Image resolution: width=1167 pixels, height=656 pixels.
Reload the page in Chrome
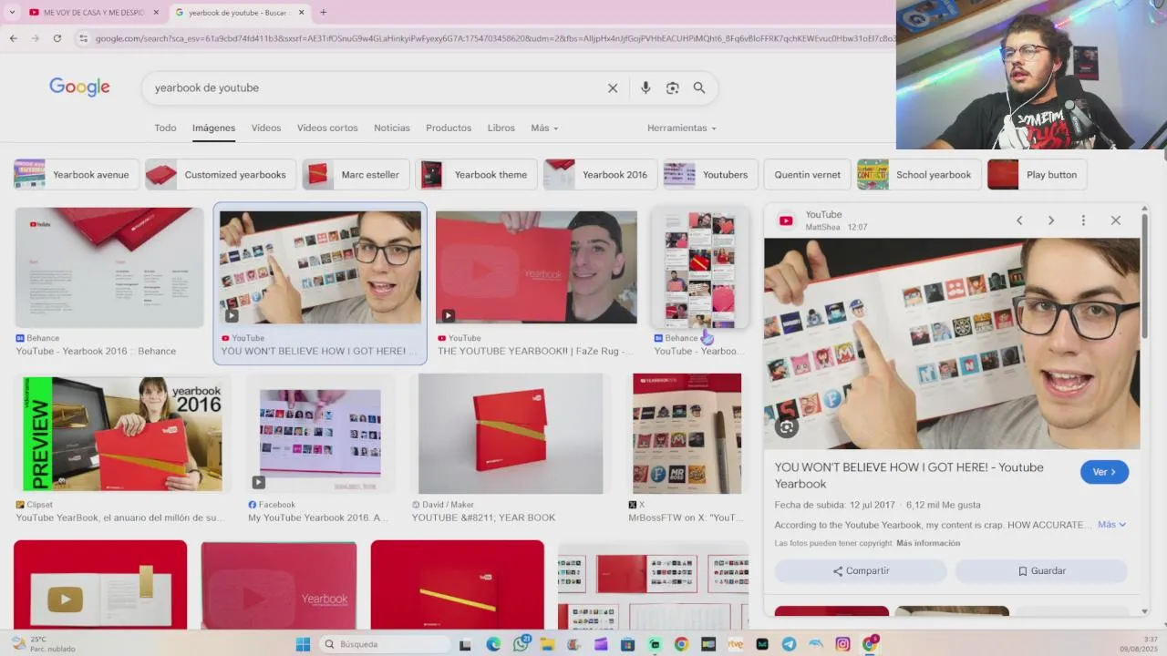[x=57, y=38]
